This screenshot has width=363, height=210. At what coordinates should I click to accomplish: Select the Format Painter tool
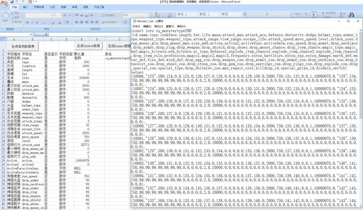[x=16, y=22]
